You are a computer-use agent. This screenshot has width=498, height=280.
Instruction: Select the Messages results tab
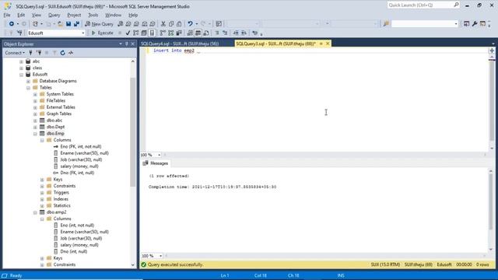tap(156, 163)
